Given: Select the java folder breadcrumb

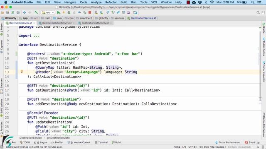Looking at the screenshot, I should (x=57, y=18).
